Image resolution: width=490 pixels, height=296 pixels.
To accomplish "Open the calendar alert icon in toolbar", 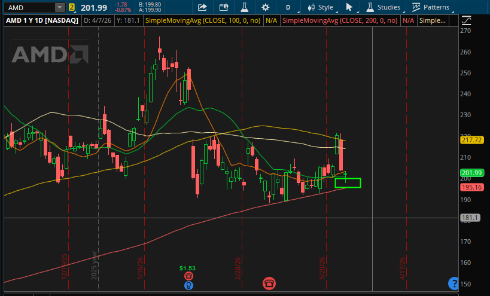I will (x=224, y=7).
